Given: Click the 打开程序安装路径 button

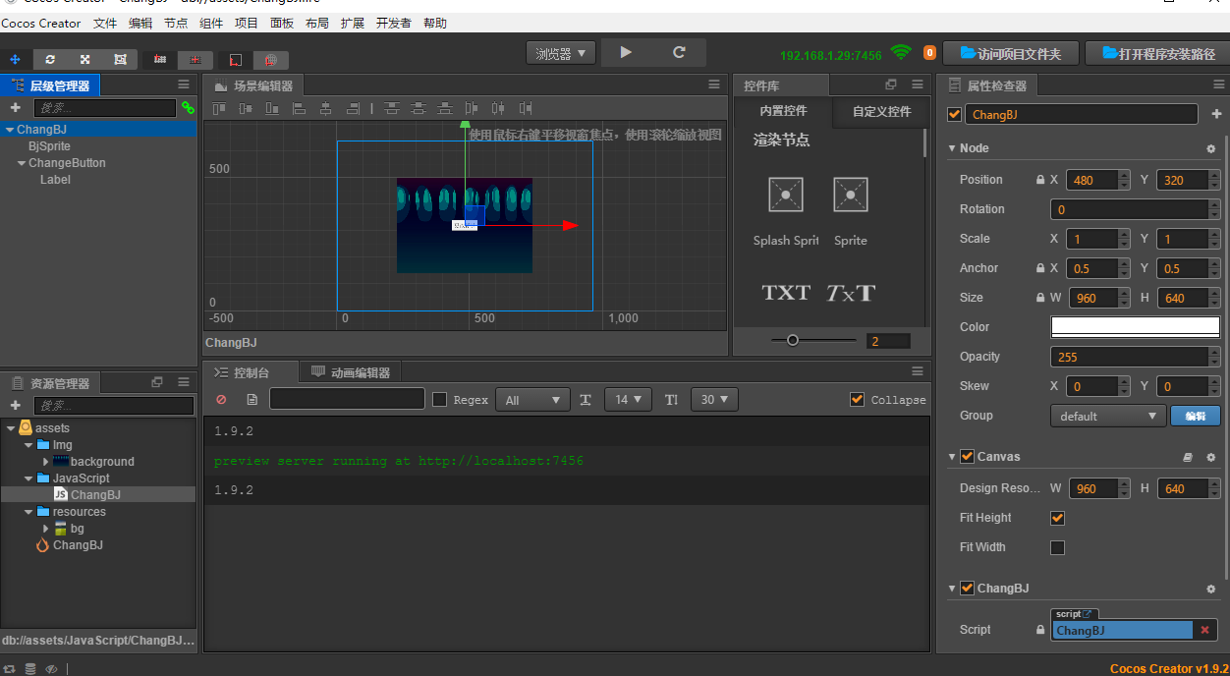Looking at the screenshot, I should point(1158,54).
